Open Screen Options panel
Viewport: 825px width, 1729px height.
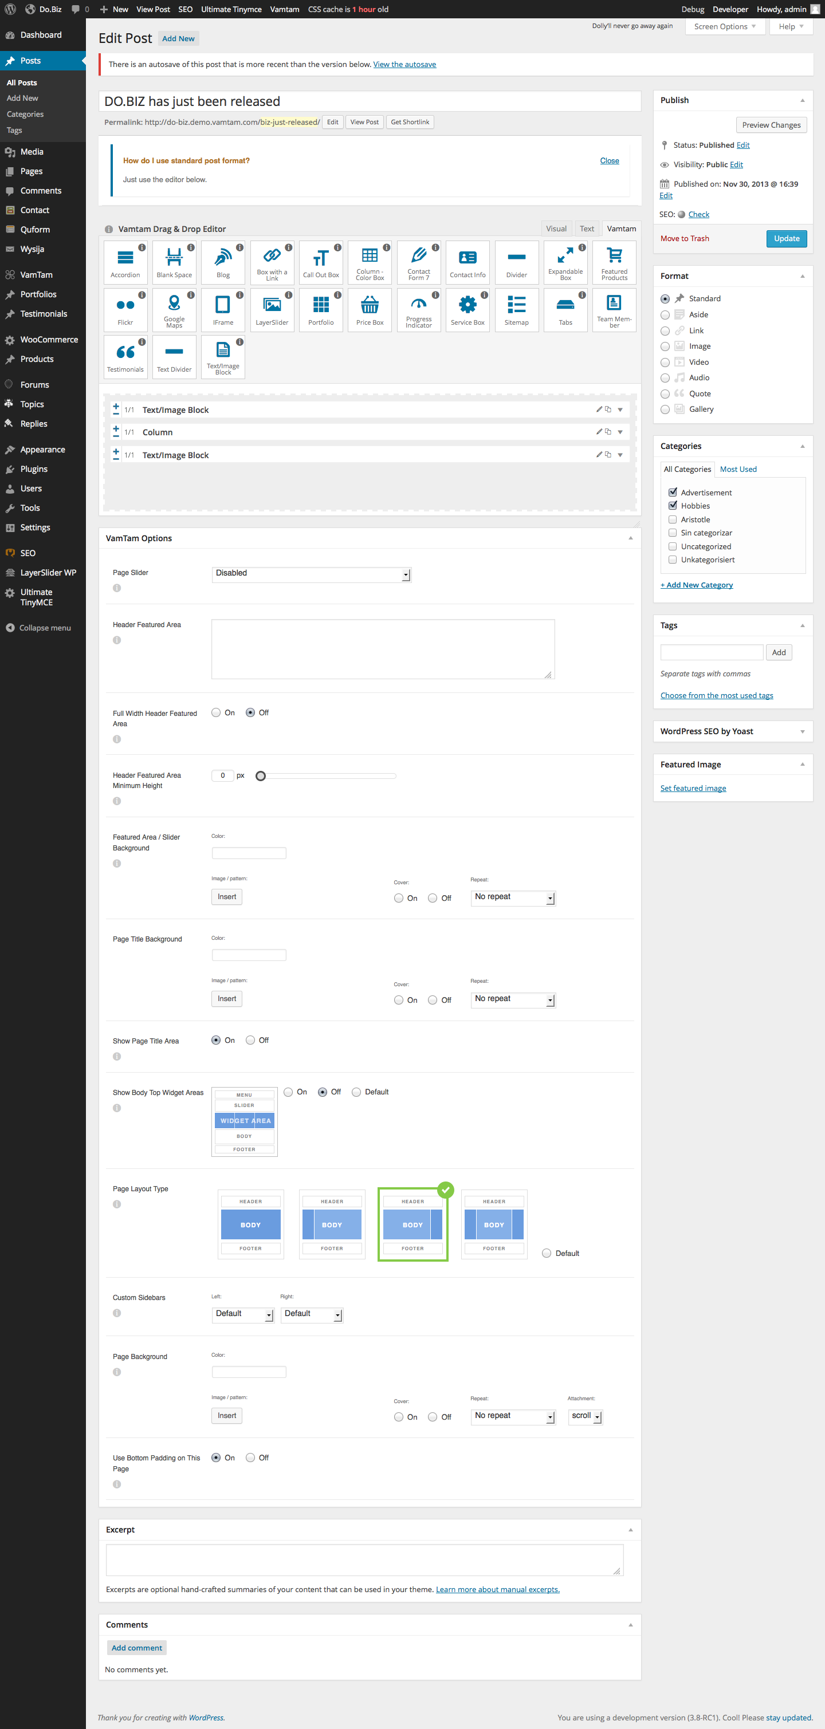tap(725, 26)
